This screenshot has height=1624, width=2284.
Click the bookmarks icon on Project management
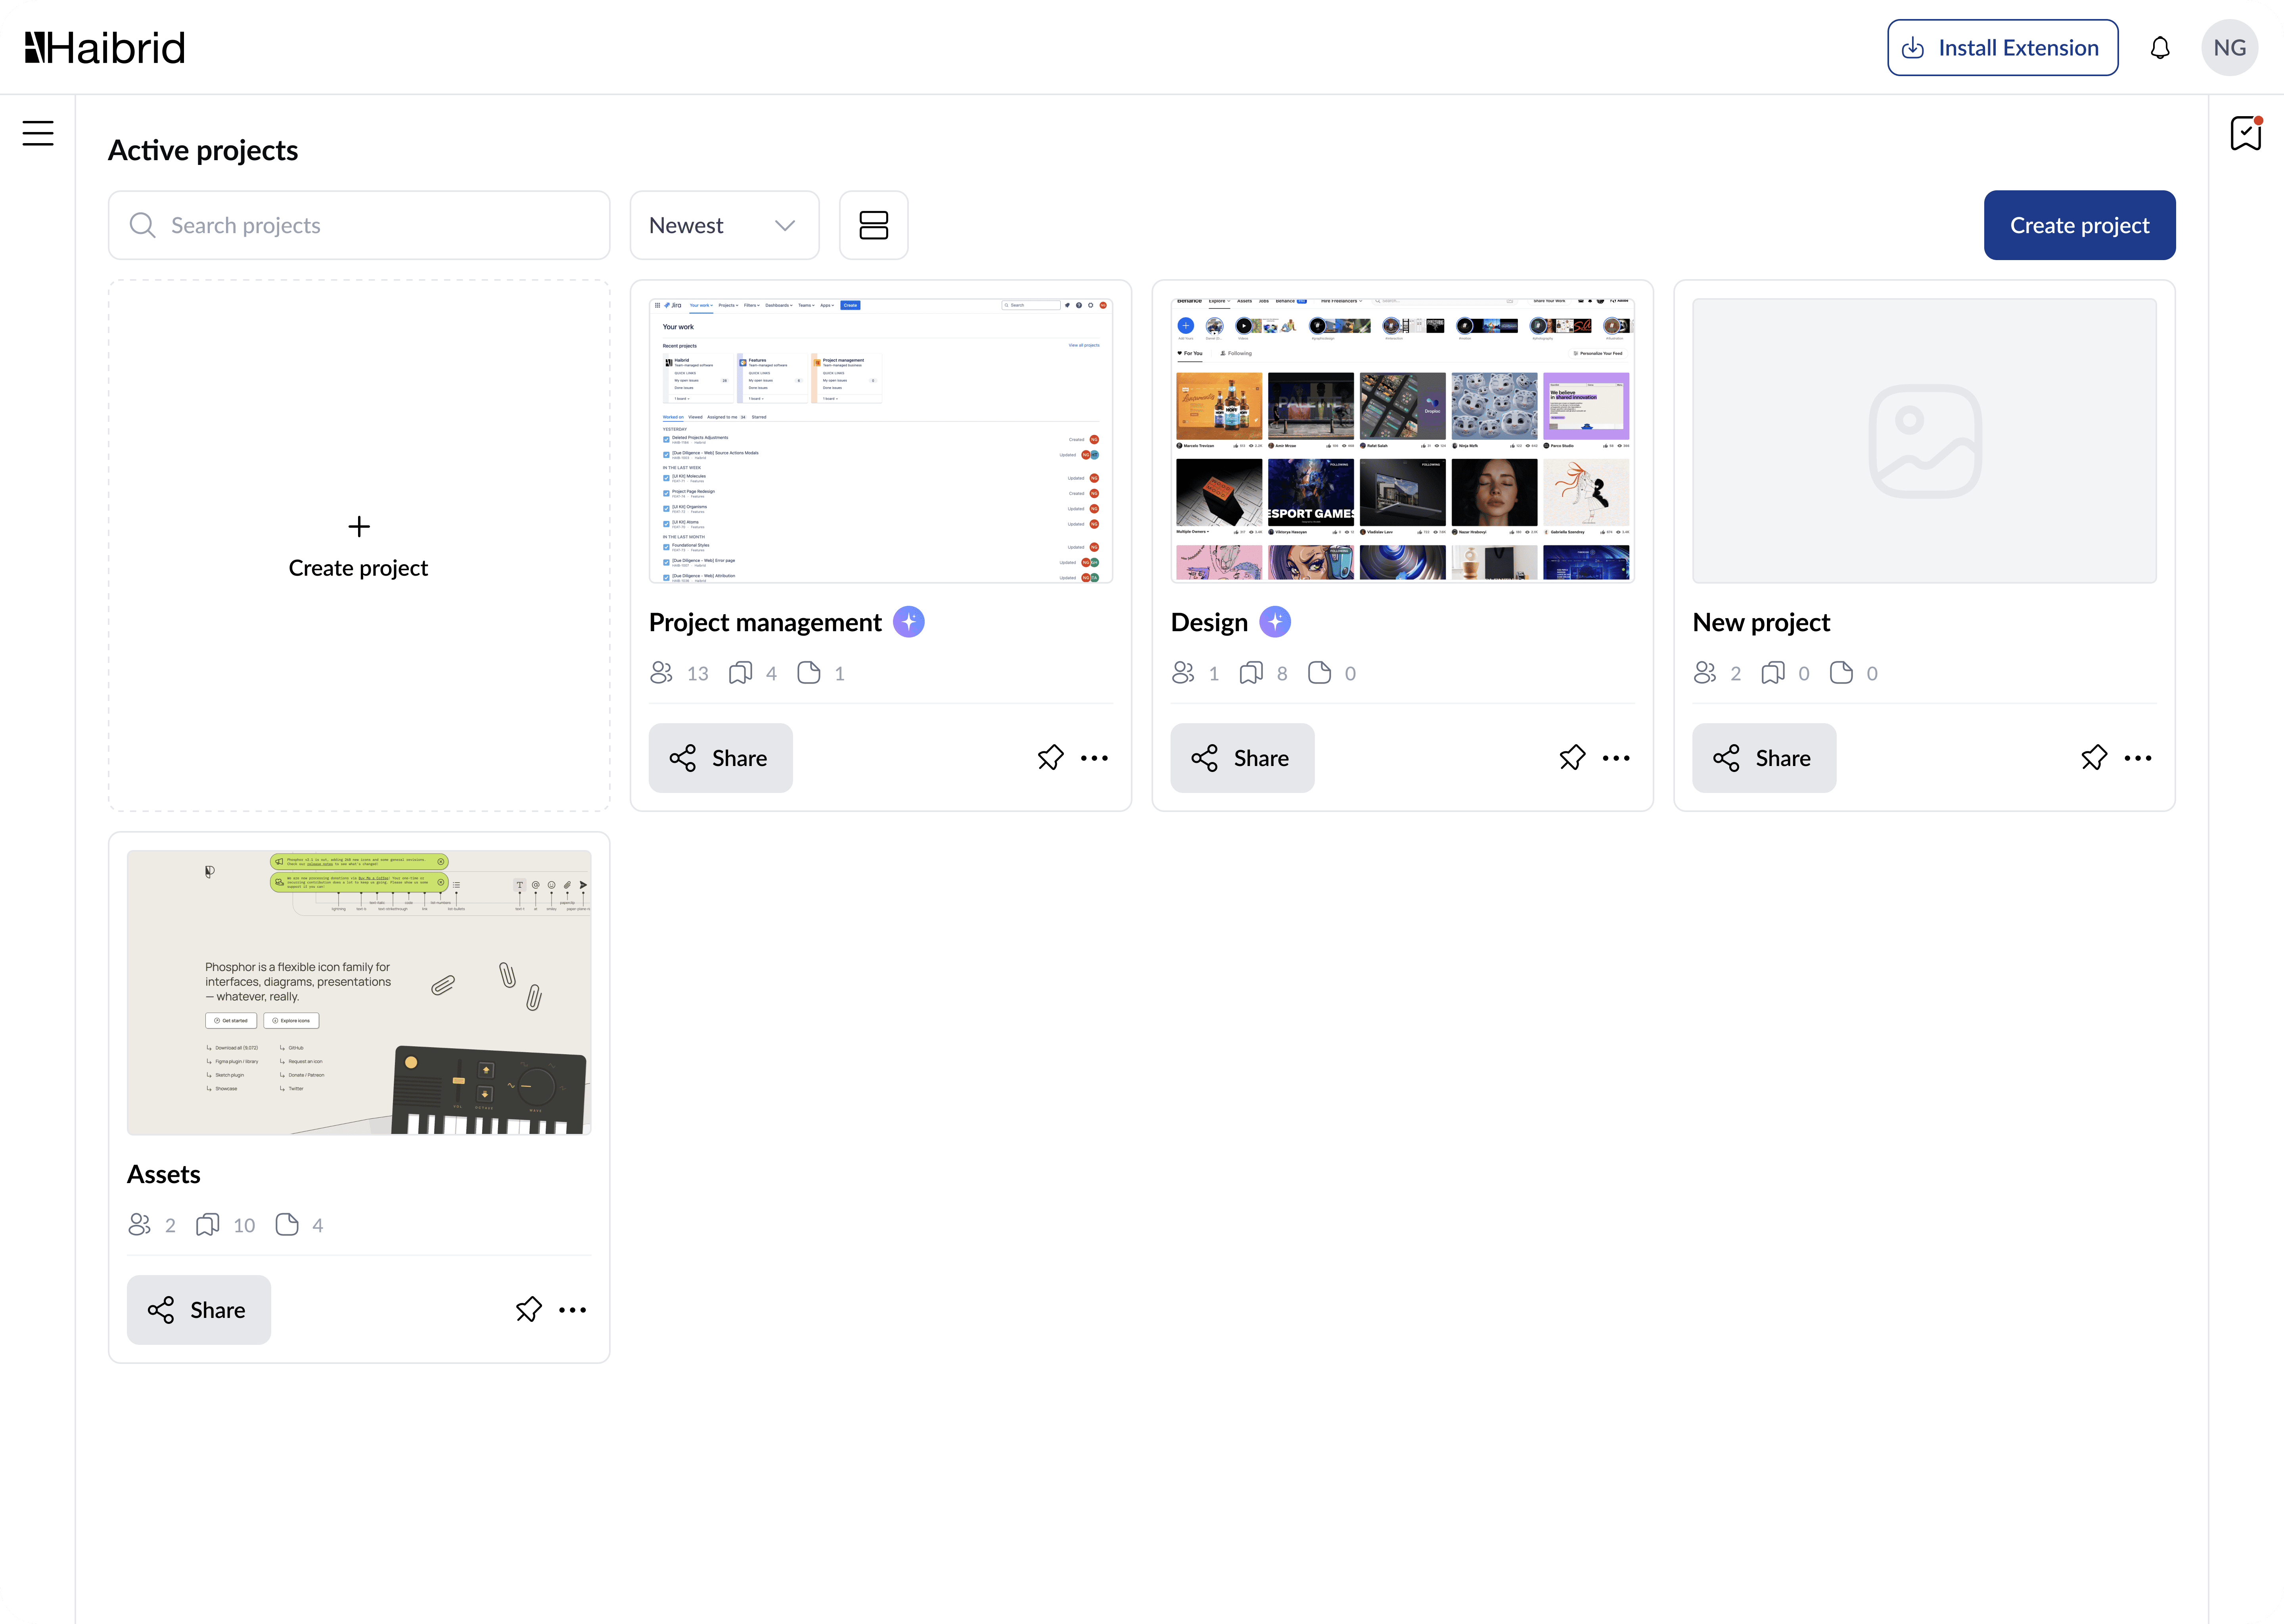(x=740, y=673)
